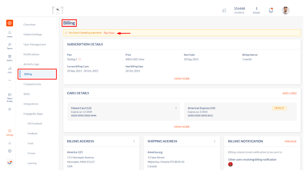Click the download icon in left rail

(x=9, y=143)
